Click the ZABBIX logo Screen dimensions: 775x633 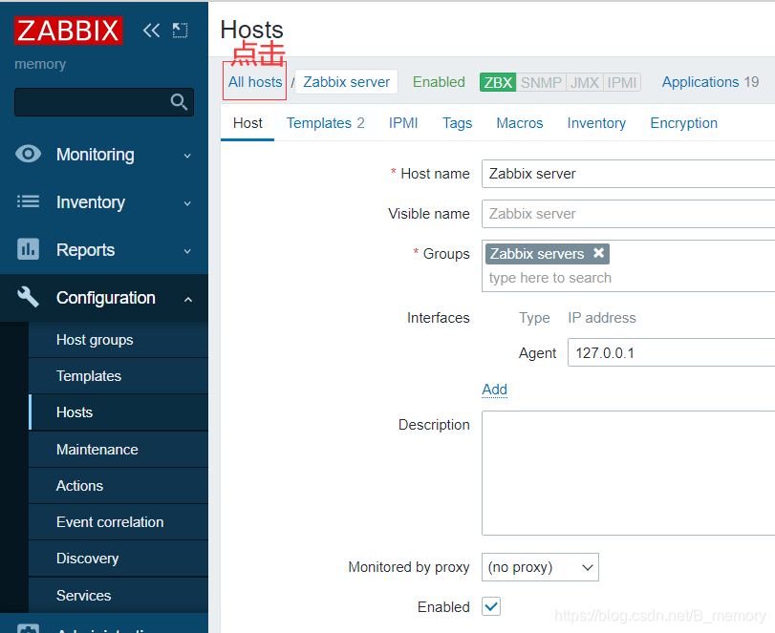[68, 31]
